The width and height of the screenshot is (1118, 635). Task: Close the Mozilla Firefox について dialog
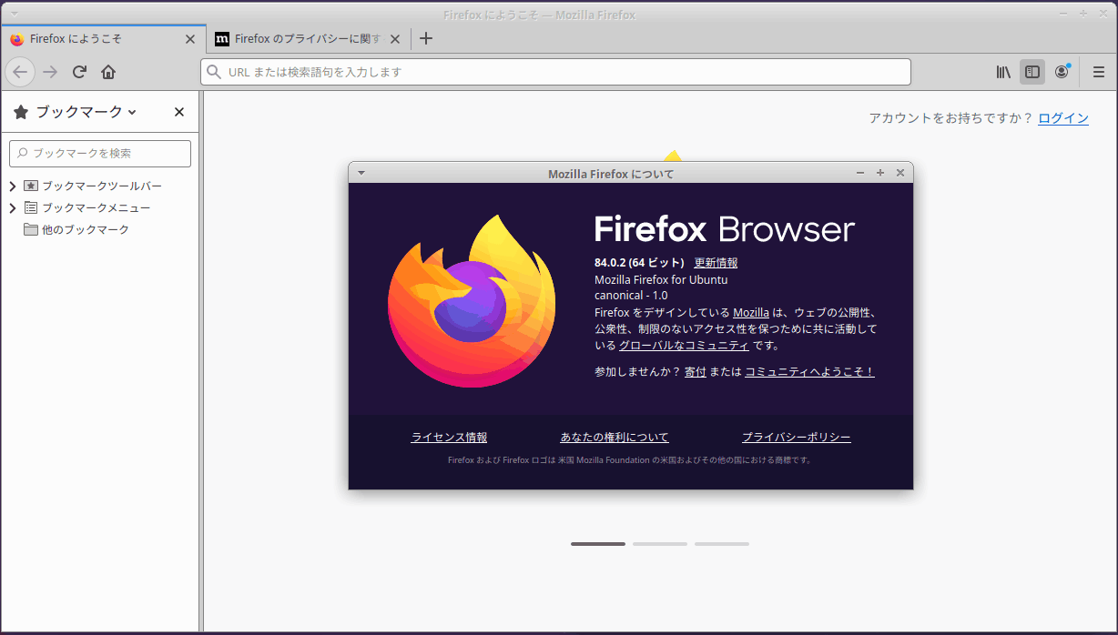coord(900,173)
